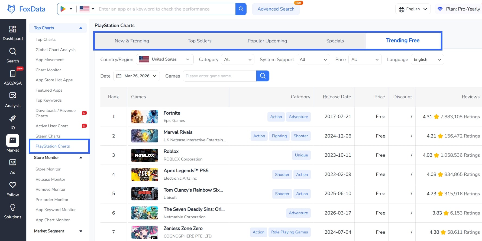Open Steam Charts in the sidebar
The height and width of the screenshot is (241, 482).
(x=48, y=136)
